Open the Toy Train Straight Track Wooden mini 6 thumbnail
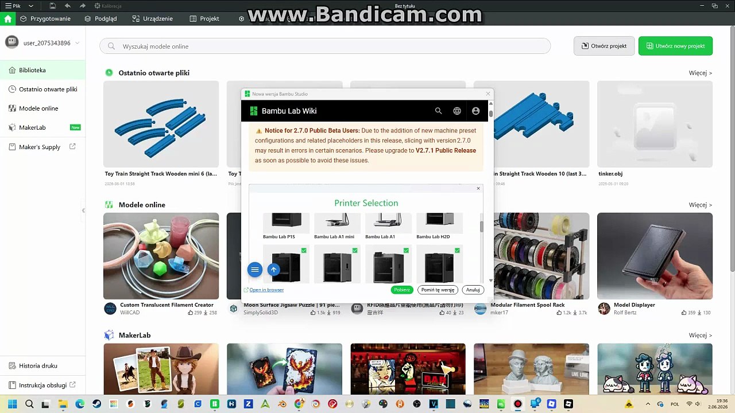735x413 pixels. [x=161, y=124]
